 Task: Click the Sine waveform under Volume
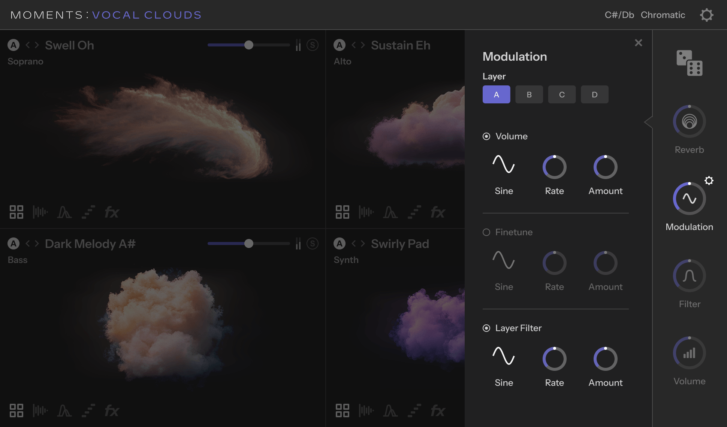pos(504,165)
